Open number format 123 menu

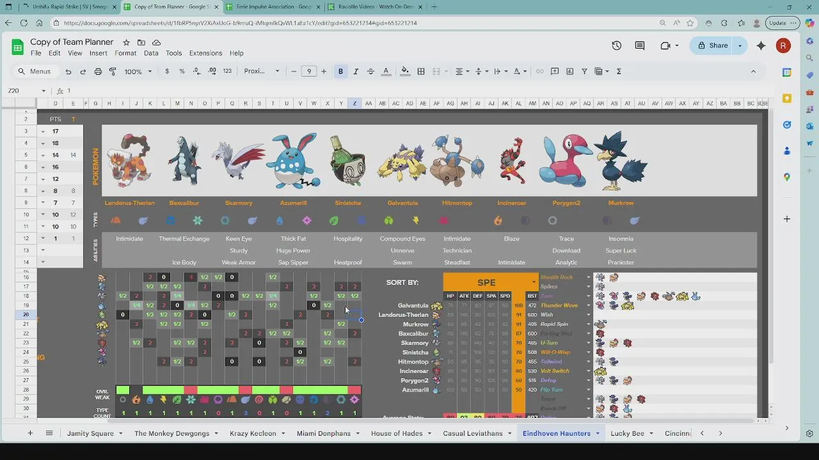point(227,72)
